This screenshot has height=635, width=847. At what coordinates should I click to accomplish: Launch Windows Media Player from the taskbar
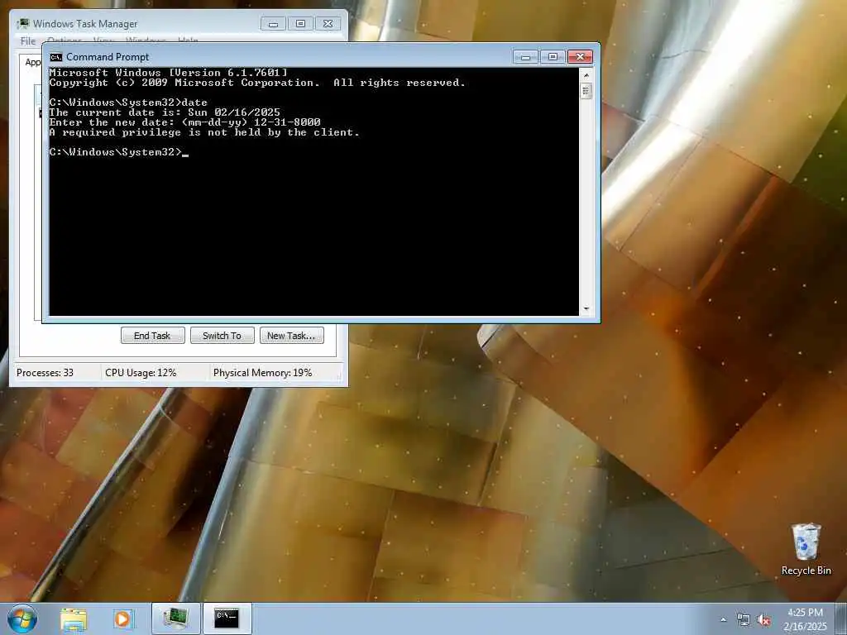[x=123, y=618]
